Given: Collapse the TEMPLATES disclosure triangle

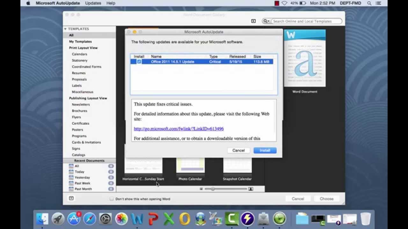Looking at the screenshot, I should (65, 29).
